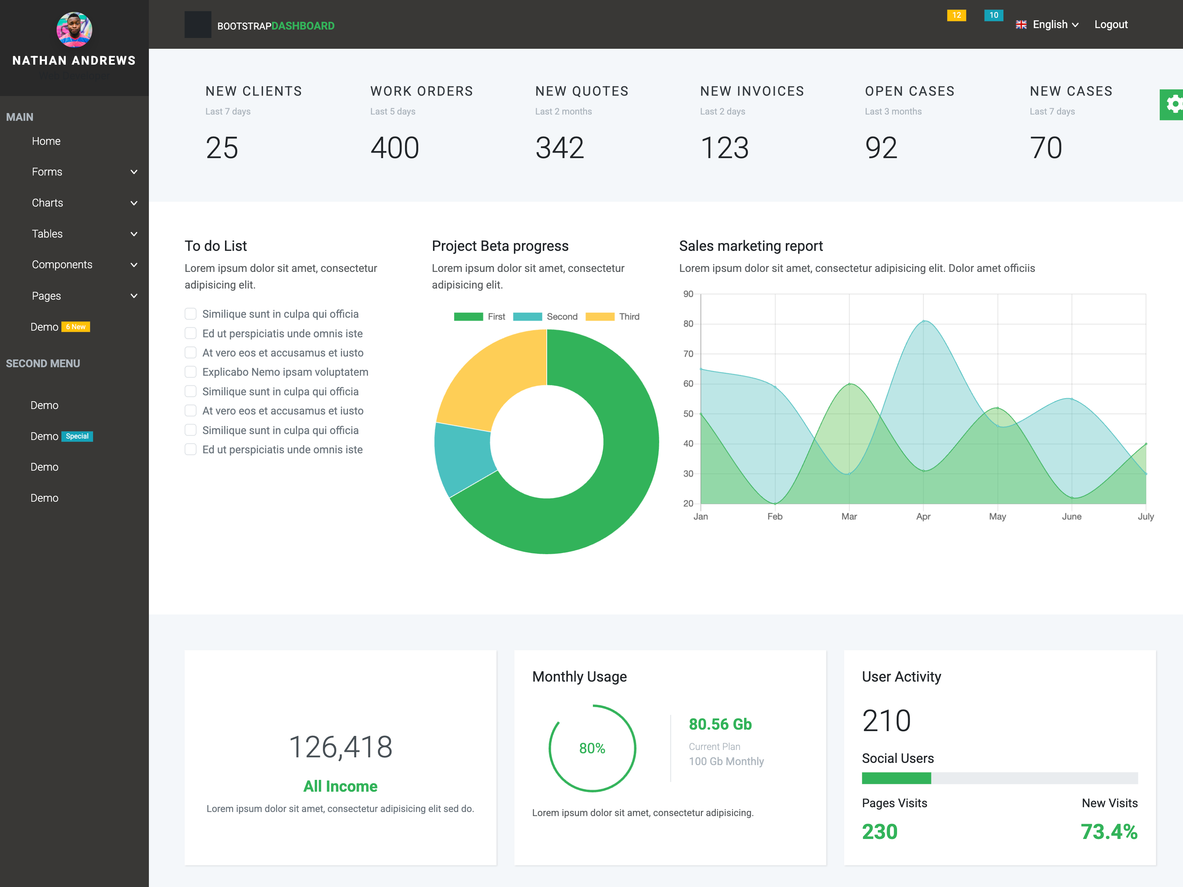Click Nathan Andrews profile avatar
1183x887 pixels.
pyautogui.click(x=74, y=30)
